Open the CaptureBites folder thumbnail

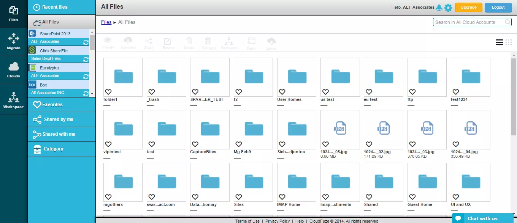coord(210,129)
